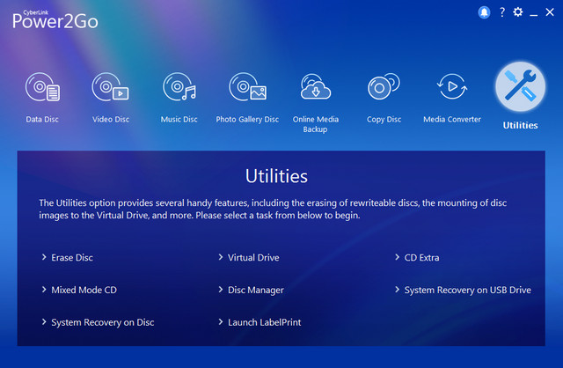Start the CD Extra task
This screenshot has width=563, height=368.
422,258
